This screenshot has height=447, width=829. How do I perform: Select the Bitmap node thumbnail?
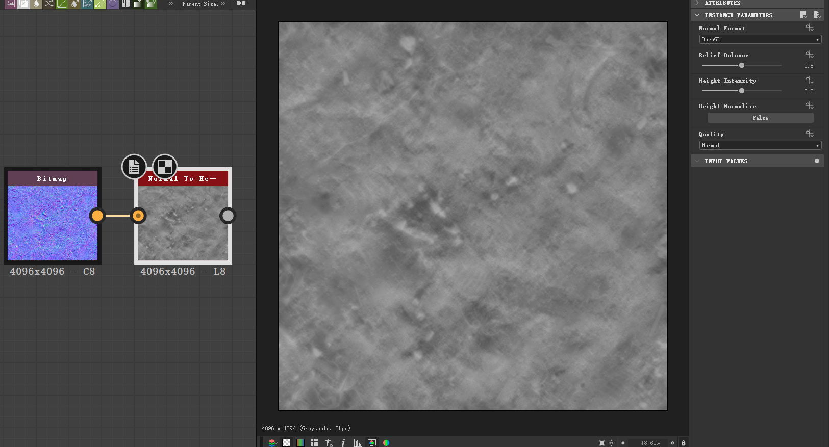click(53, 223)
